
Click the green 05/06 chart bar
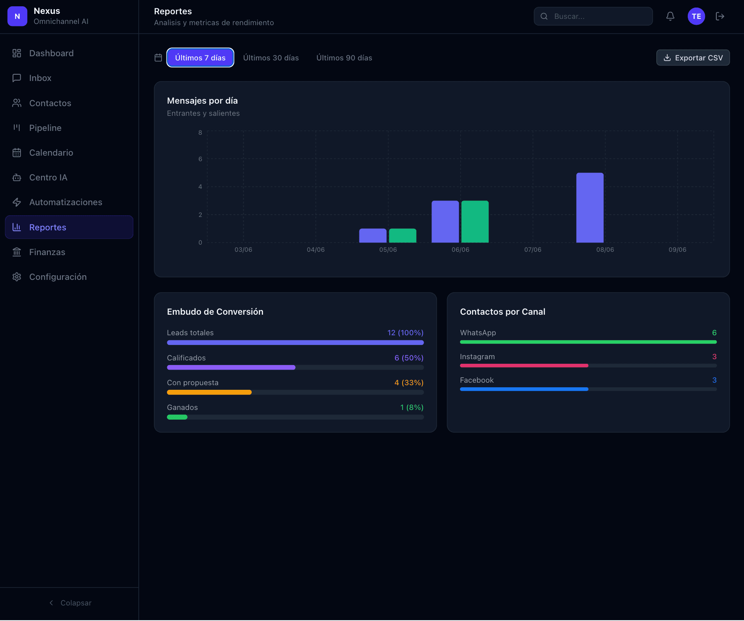coord(403,236)
